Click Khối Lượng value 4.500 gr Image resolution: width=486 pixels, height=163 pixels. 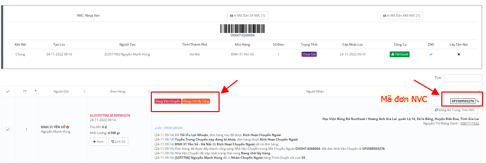[x=114, y=133]
